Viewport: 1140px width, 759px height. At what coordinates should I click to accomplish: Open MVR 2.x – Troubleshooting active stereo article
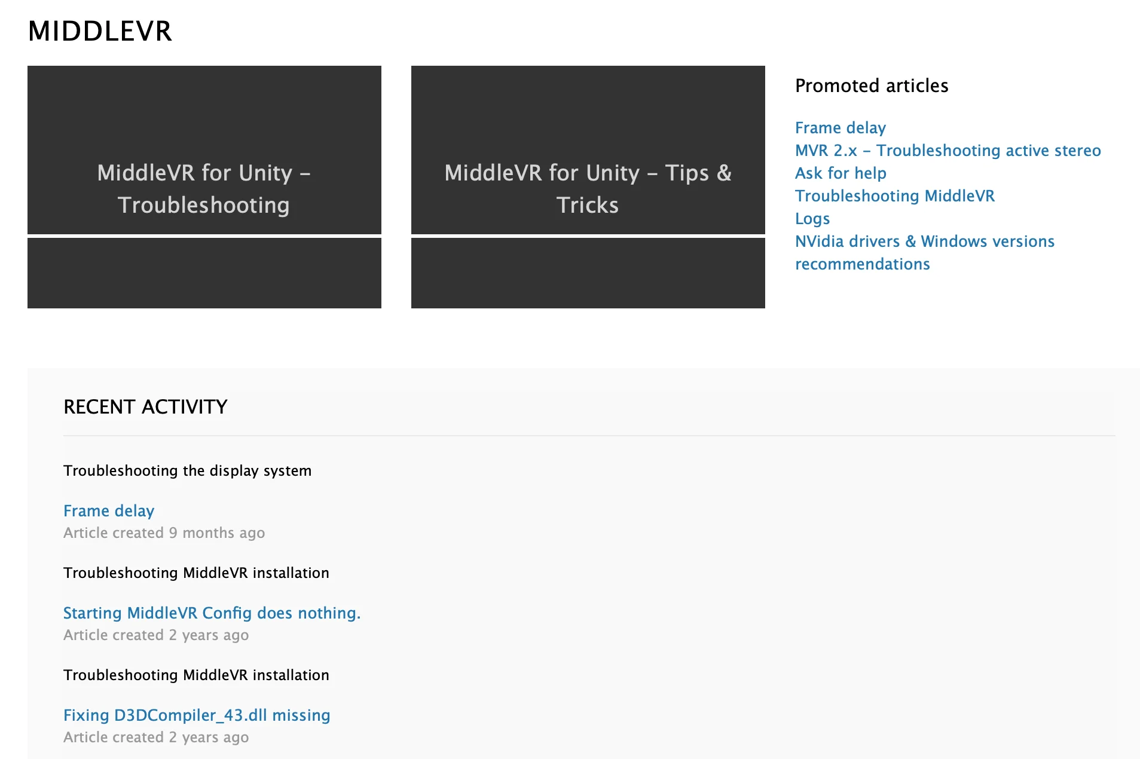coord(948,151)
